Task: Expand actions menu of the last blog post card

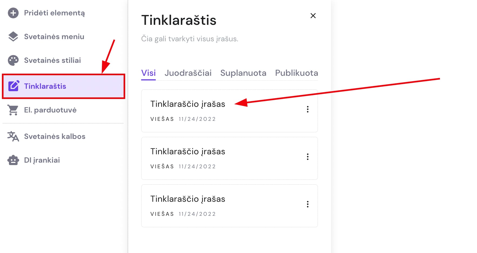Action: click(307, 204)
